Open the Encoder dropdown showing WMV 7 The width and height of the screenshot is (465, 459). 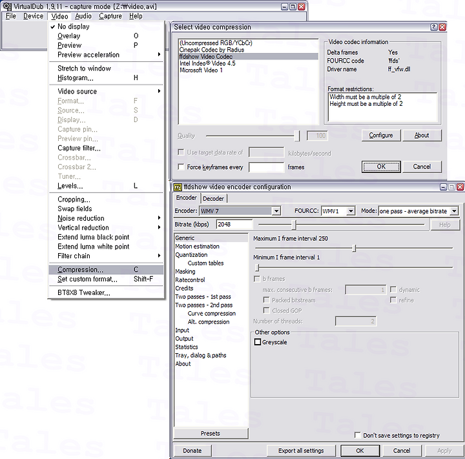coord(276,211)
